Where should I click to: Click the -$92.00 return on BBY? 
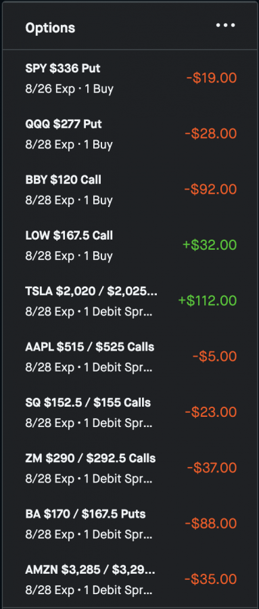point(210,189)
